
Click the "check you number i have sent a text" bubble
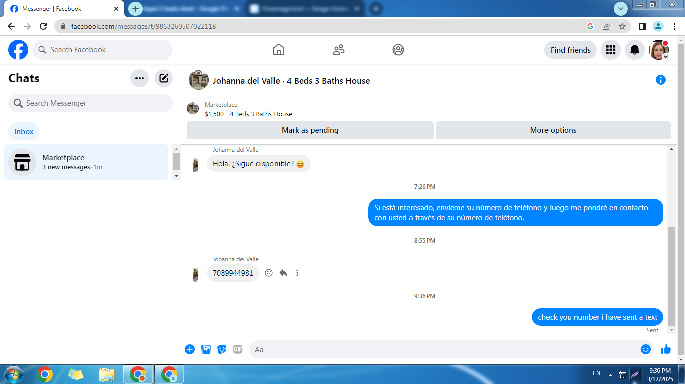click(x=598, y=317)
